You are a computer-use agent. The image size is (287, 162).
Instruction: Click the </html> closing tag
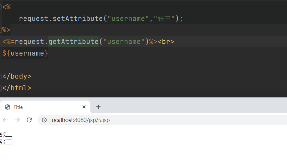click(x=17, y=88)
